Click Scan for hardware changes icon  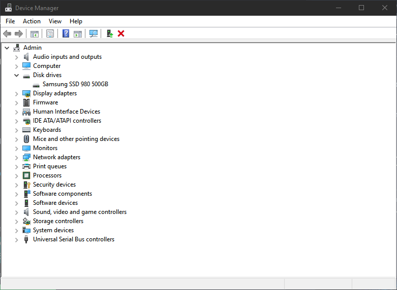[x=94, y=33]
